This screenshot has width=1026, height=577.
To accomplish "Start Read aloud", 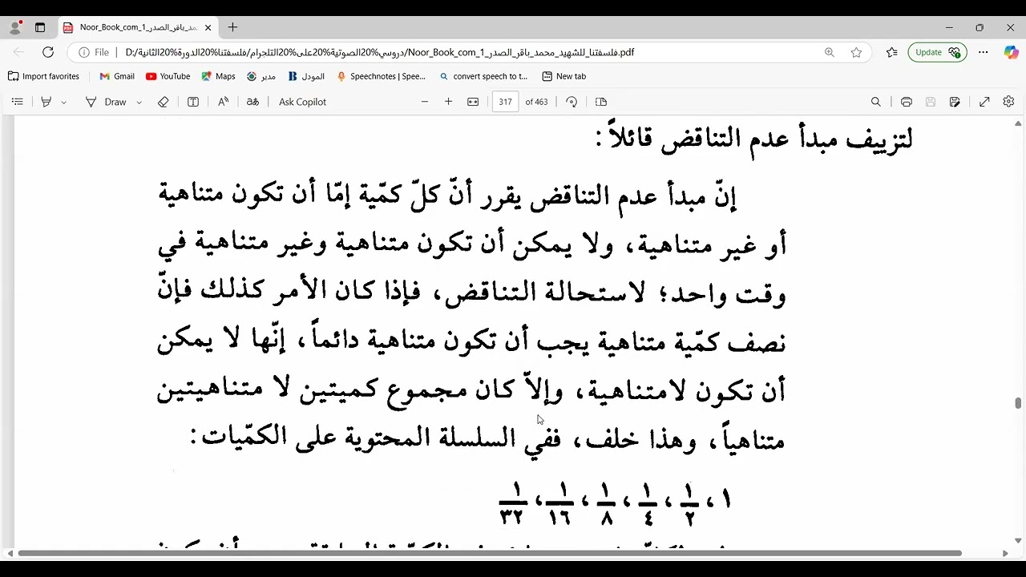I will click(223, 102).
